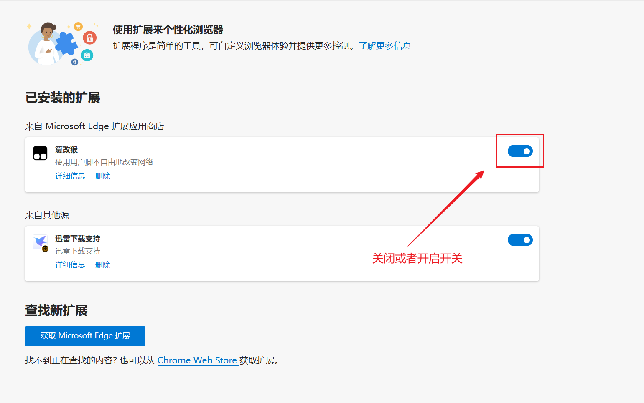Screen dimensions: 644x403
Task: Click the 篡改猴 extension name
Action: [x=66, y=150]
